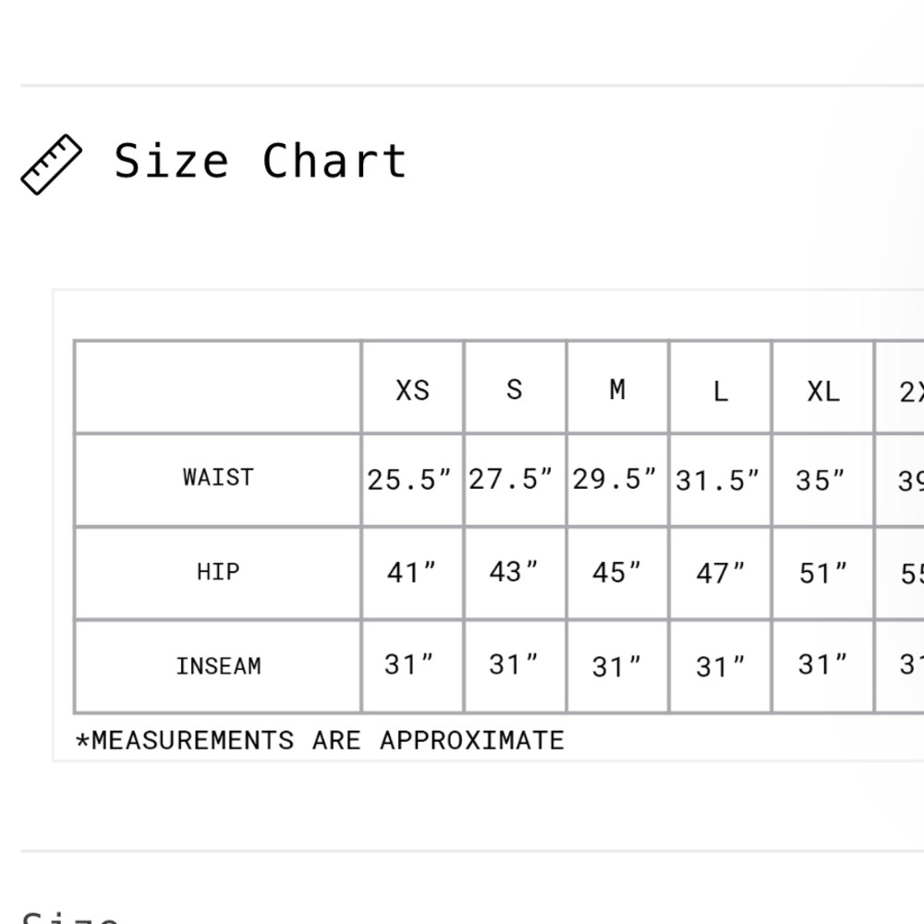Screen dimensions: 924x924
Task: Click the XL column header
Action: (x=822, y=391)
